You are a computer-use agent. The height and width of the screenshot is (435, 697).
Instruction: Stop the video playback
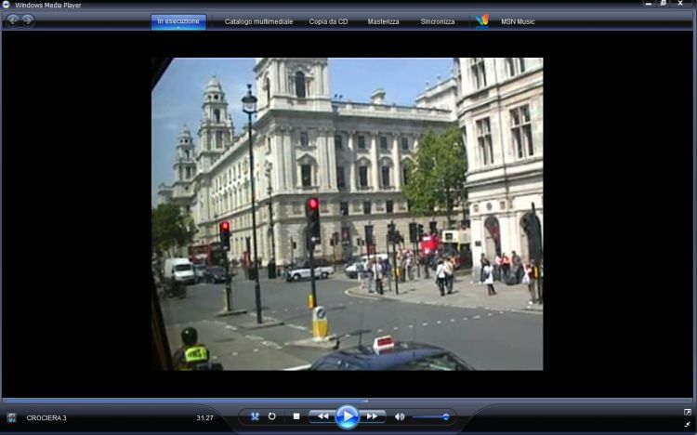pyautogui.click(x=296, y=416)
